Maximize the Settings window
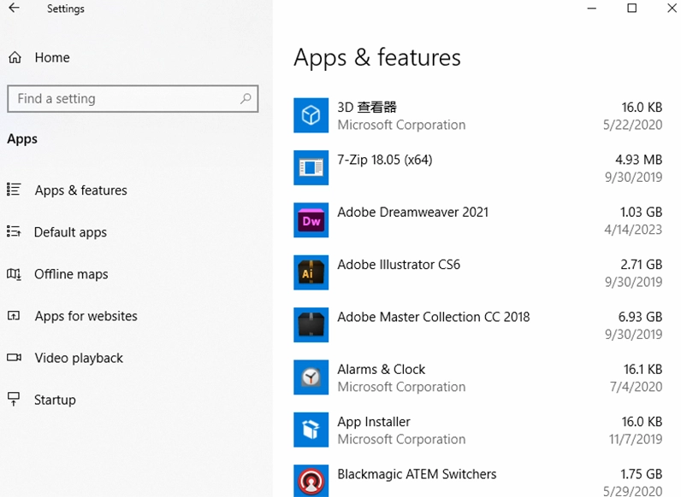 631,9
